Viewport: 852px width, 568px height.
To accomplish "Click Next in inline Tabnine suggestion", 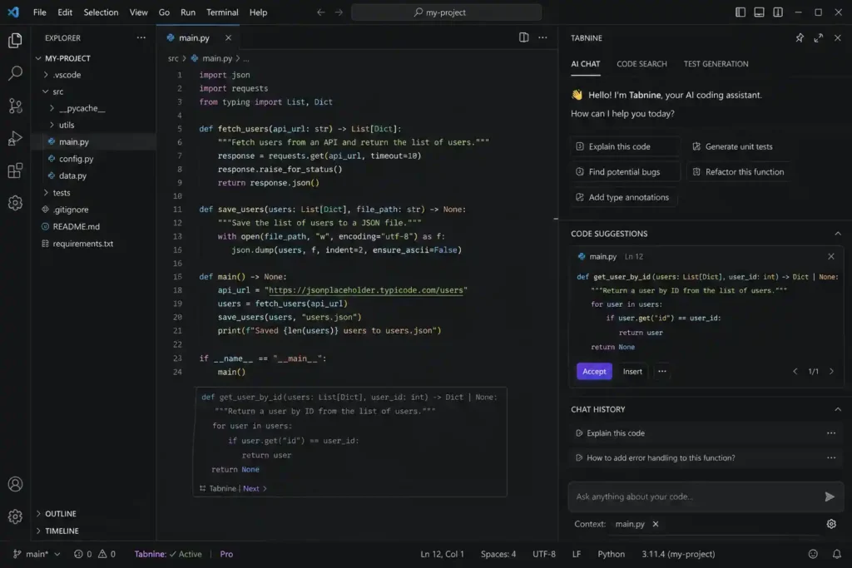I will click(255, 488).
